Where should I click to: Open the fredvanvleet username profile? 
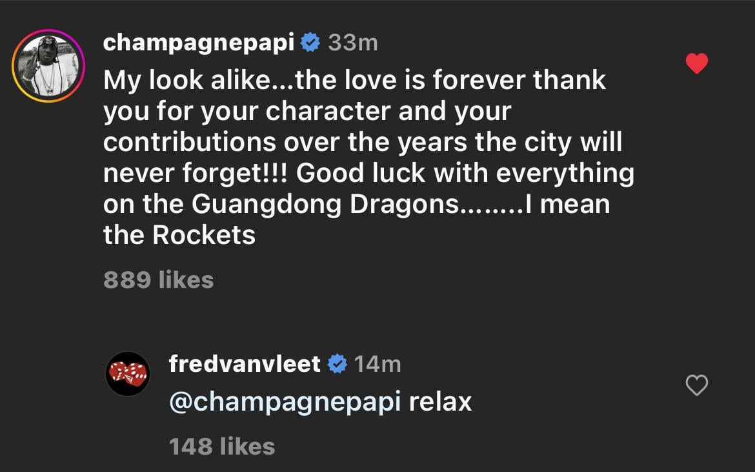[245, 364]
